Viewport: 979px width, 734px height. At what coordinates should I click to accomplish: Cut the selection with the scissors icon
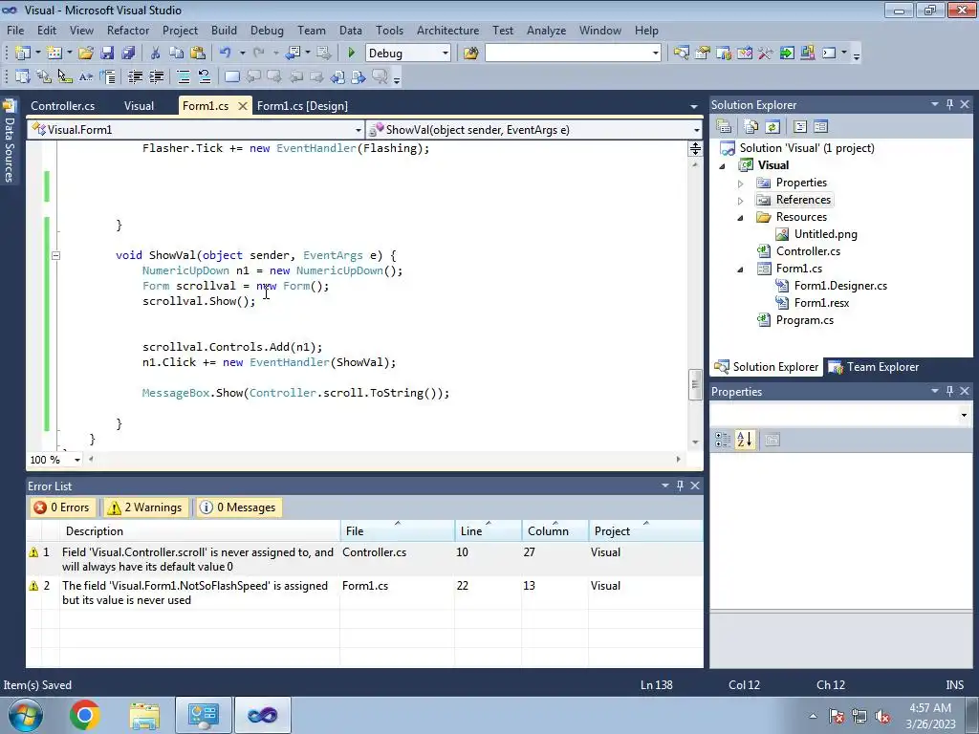[156, 54]
